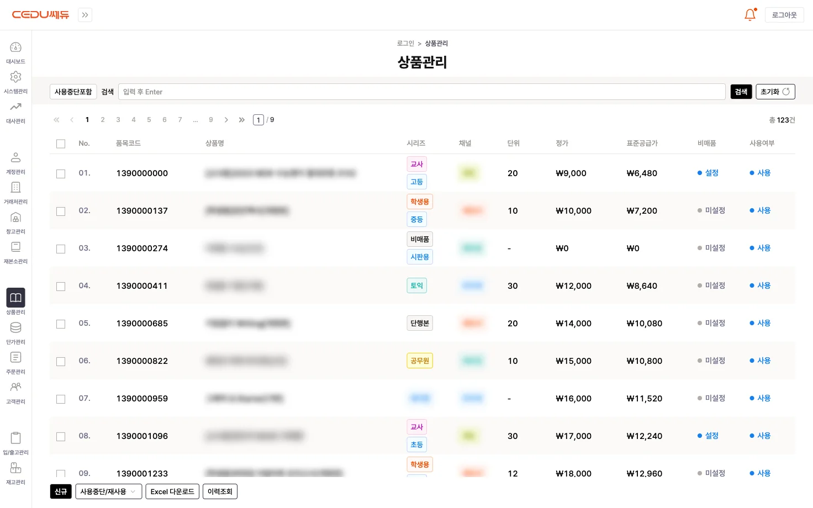Select the 상품관리 open-book icon
813x508 pixels.
15,298
